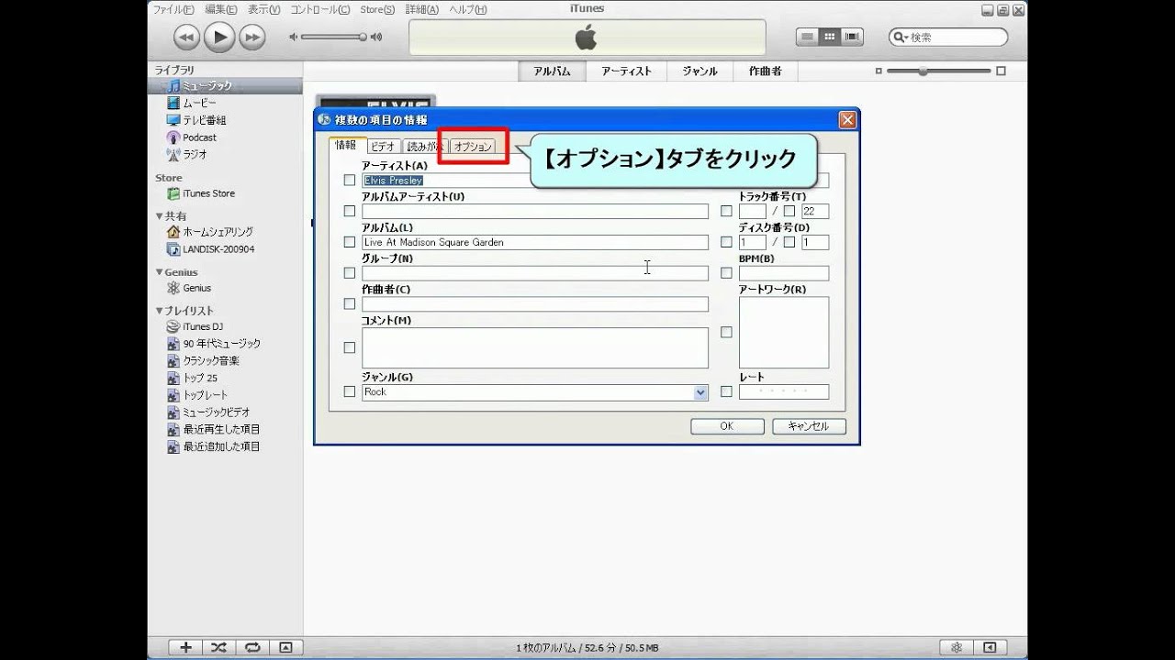Image resolution: width=1175 pixels, height=660 pixels.
Task: Check the アルバム(L) checkbox
Action: pyautogui.click(x=350, y=242)
